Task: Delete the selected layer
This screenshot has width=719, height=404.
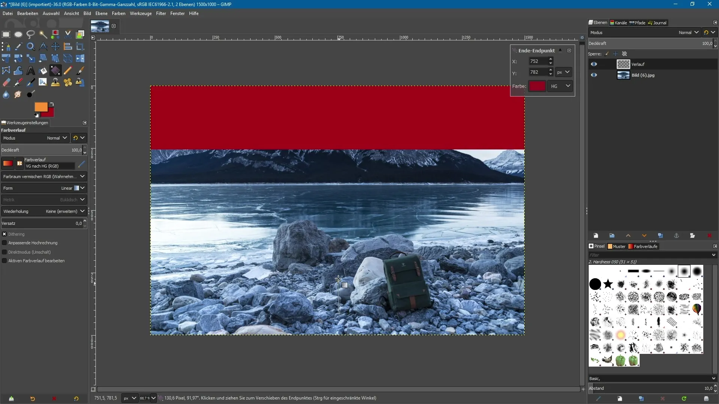Action: [709, 236]
